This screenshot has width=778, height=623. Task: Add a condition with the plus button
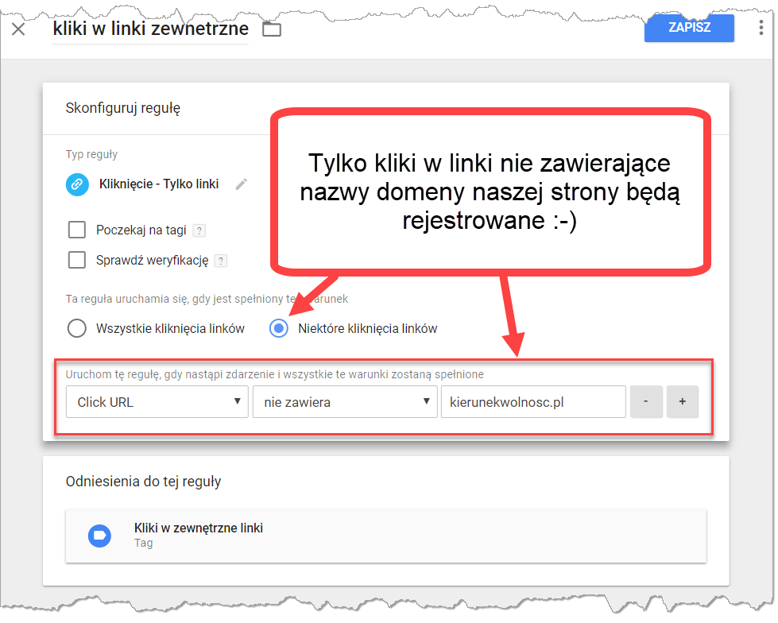click(682, 402)
